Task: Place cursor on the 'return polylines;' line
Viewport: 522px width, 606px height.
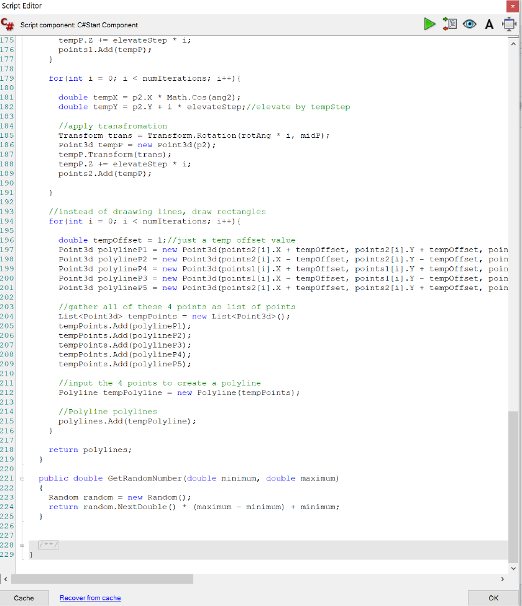Action: [90, 450]
